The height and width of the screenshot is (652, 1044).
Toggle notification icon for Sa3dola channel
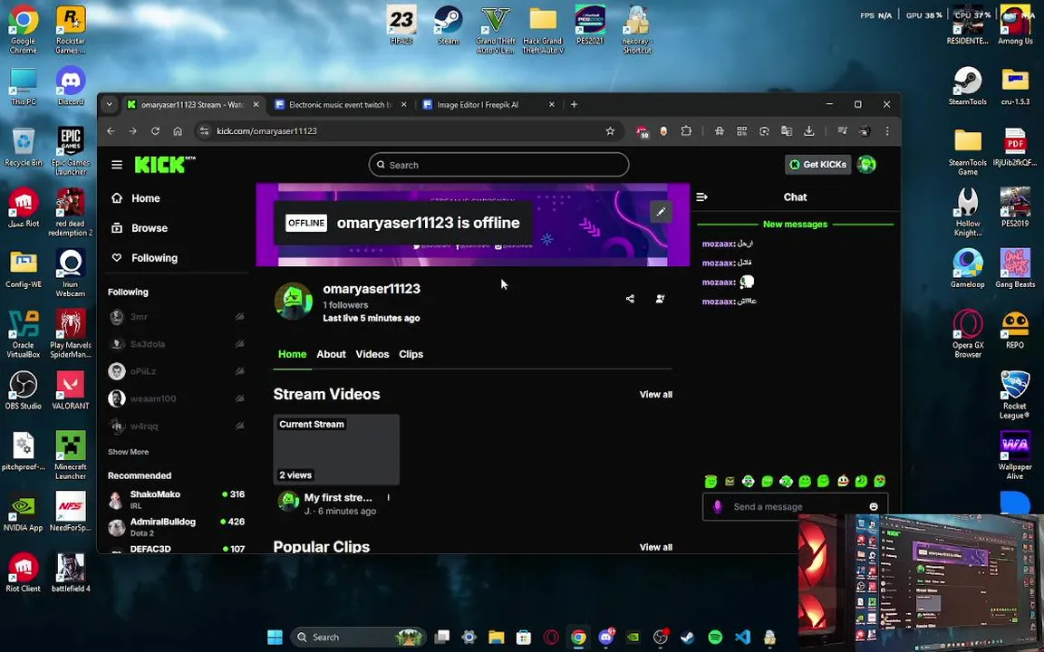click(x=239, y=344)
